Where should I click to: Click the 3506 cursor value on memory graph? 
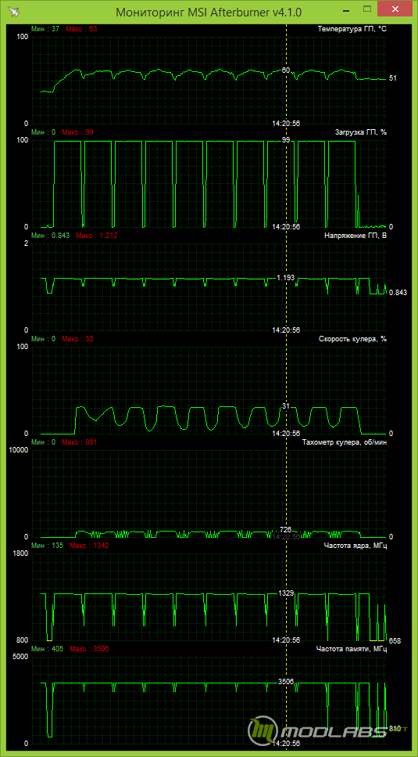coord(286,682)
